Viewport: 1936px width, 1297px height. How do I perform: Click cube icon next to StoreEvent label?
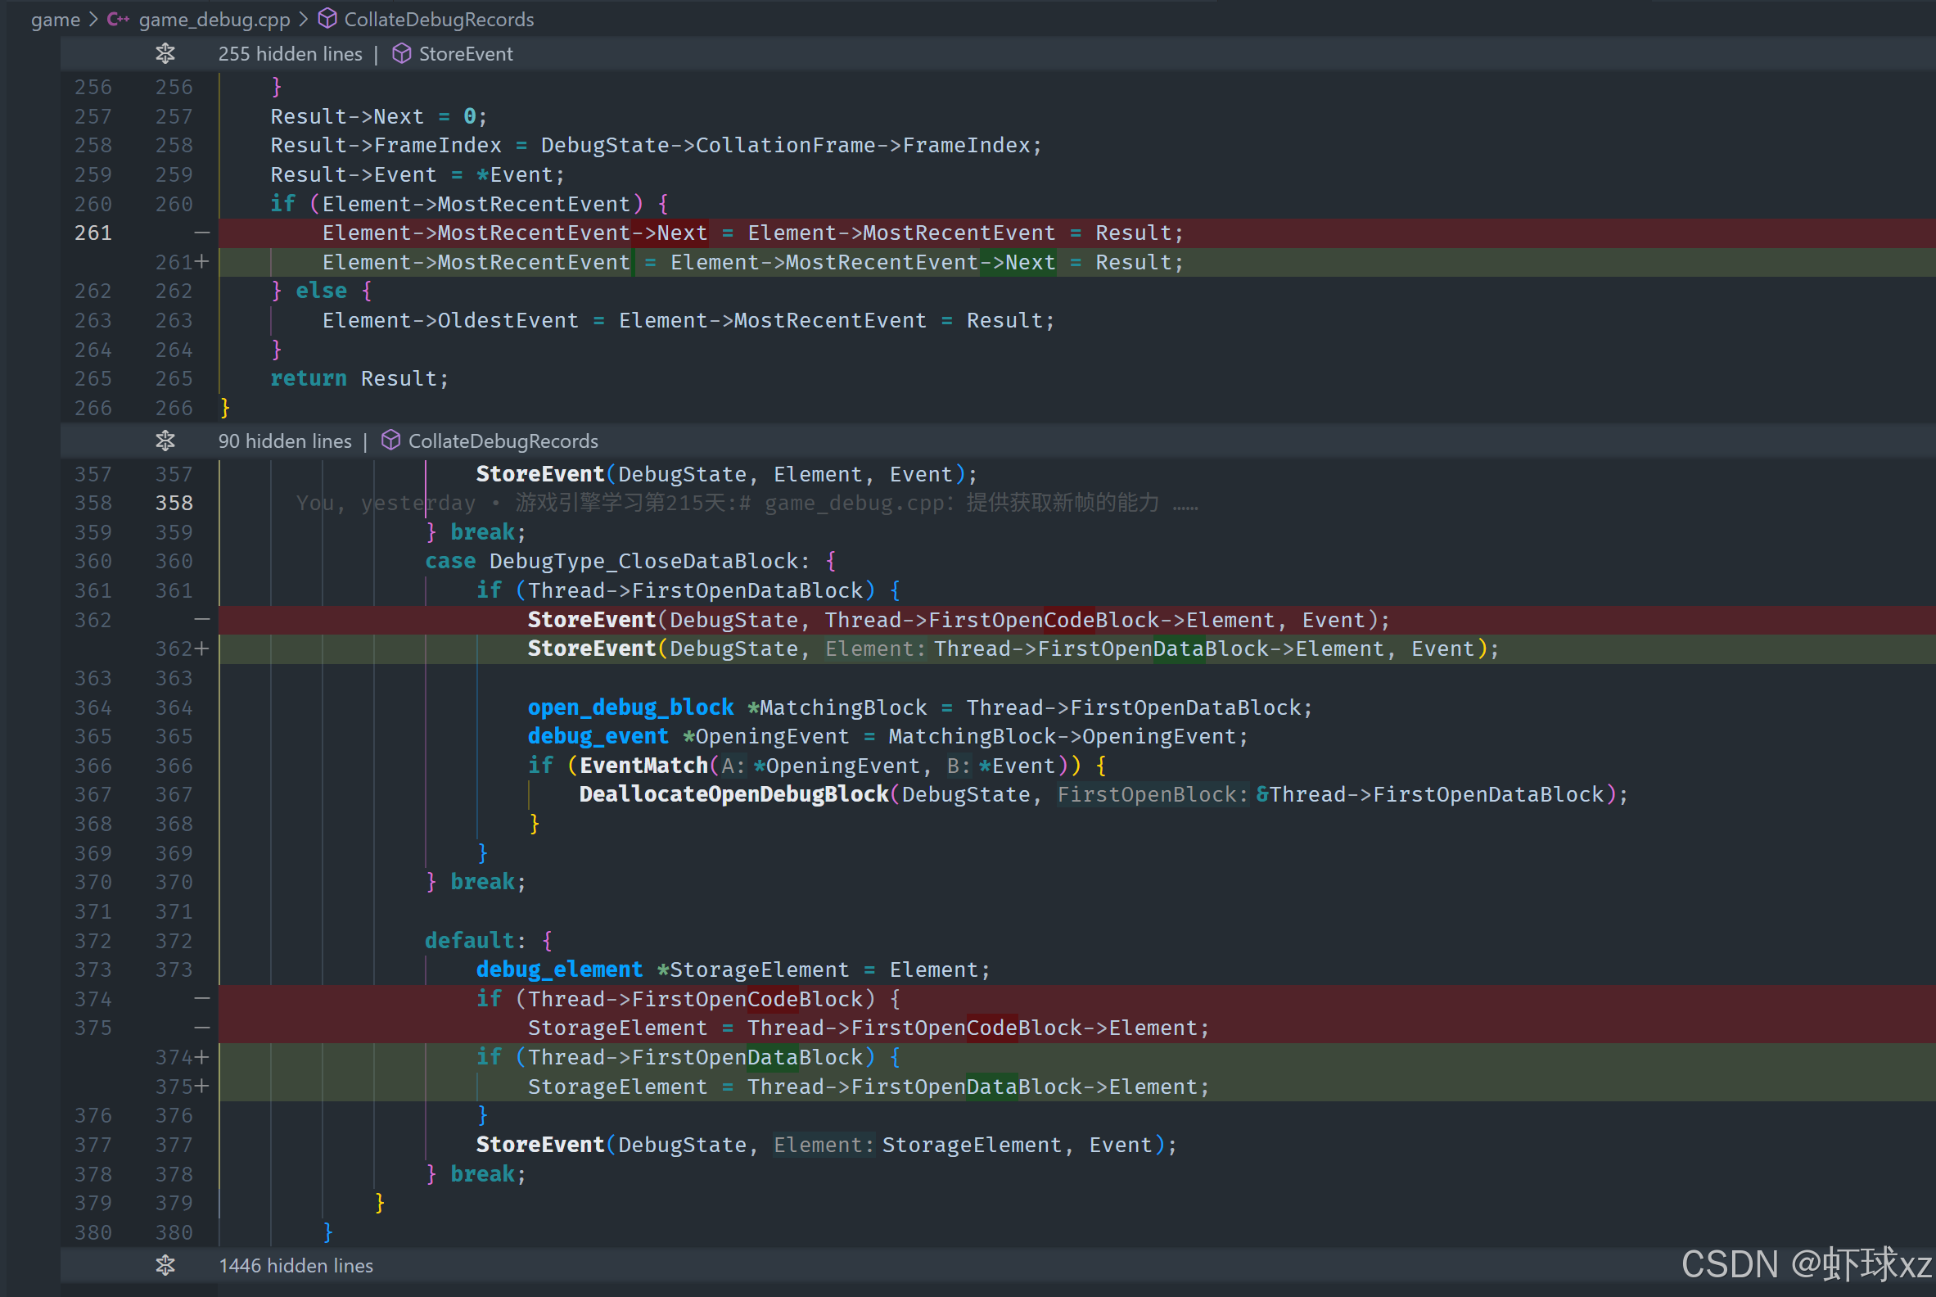[402, 54]
